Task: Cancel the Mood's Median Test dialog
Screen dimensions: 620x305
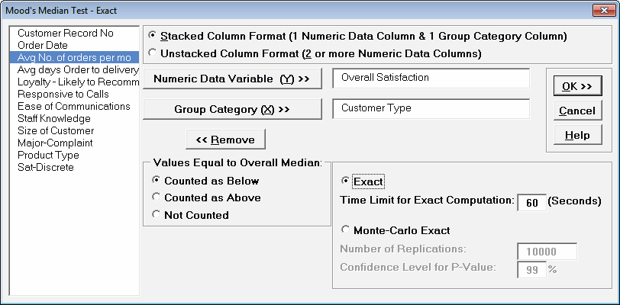Action: click(576, 111)
